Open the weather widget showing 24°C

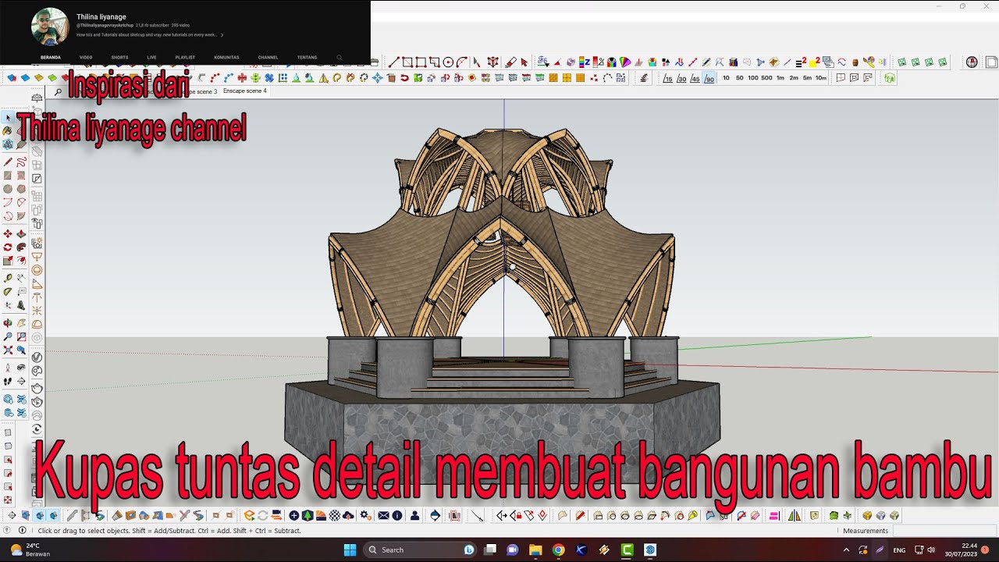click(31, 550)
